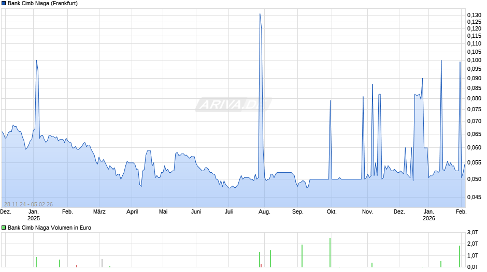487x272 pixels.
Task: Click the 'Nov.' month label
Action: pyautogui.click(x=368, y=212)
